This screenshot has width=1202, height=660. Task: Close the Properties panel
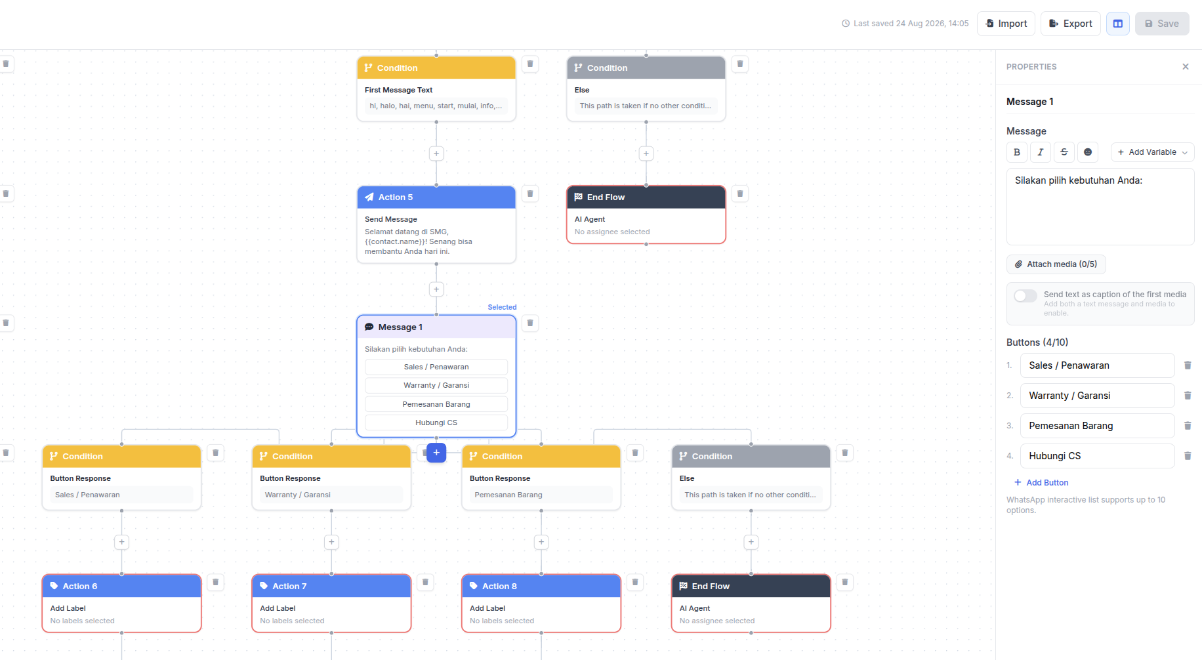click(x=1186, y=66)
